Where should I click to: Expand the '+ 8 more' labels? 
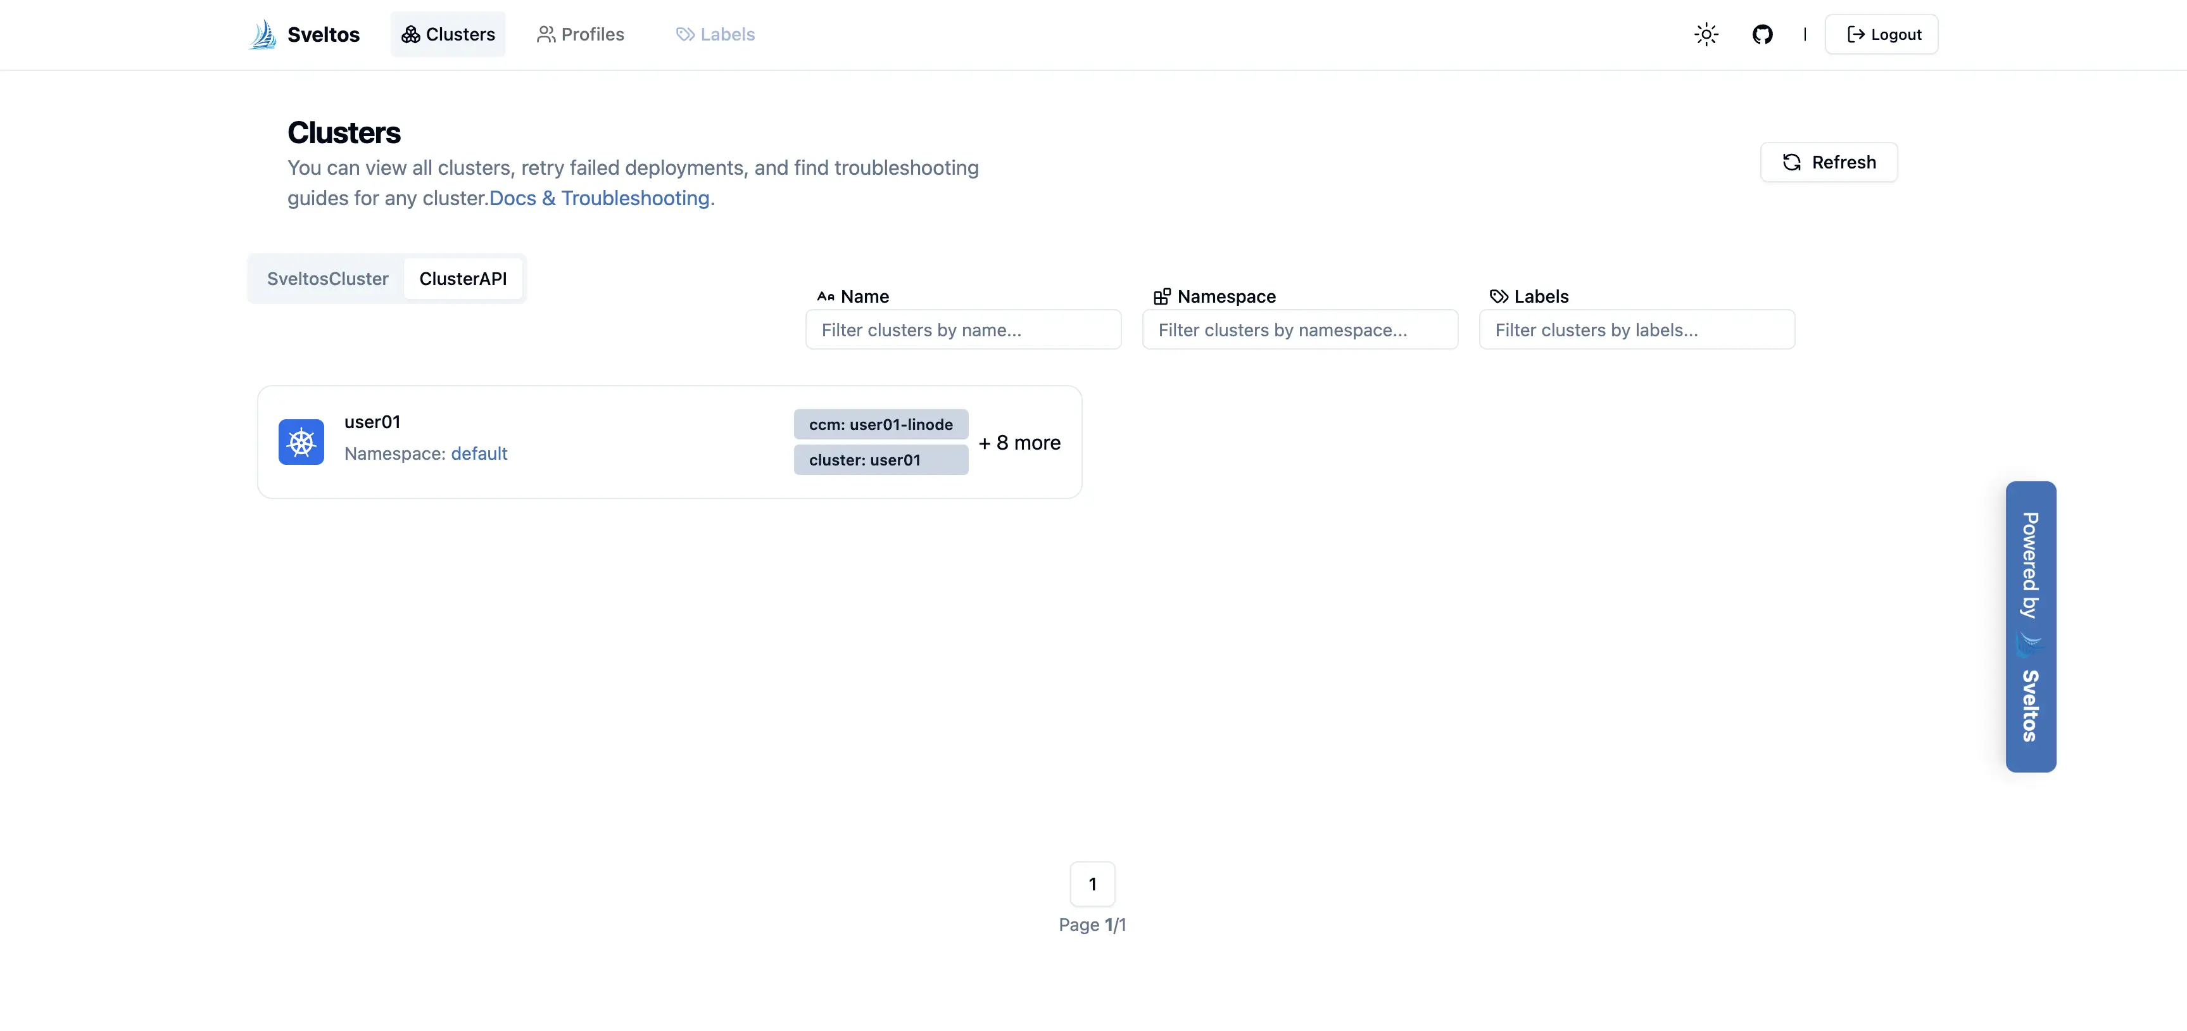pyautogui.click(x=1019, y=443)
